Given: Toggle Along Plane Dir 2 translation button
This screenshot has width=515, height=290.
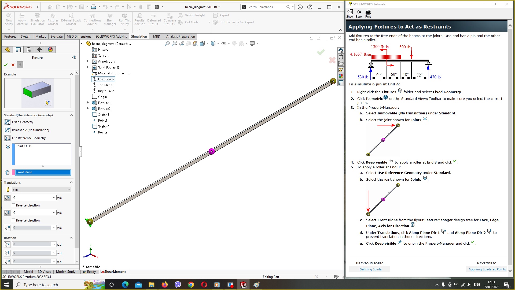Looking at the screenshot, I should coord(7,213).
